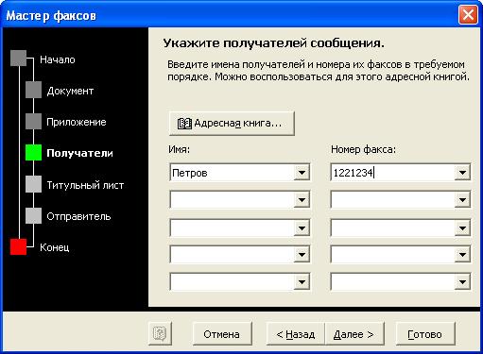Close the Мастер факсов window

coord(468,15)
